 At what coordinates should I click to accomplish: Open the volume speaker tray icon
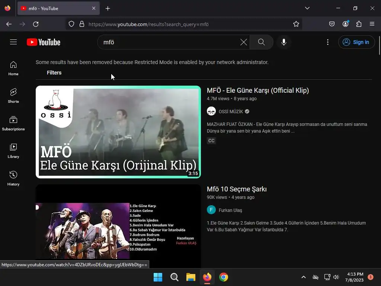[336, 277]
